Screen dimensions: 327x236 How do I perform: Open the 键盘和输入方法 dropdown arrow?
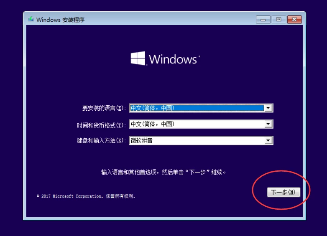tap(268, 140)
